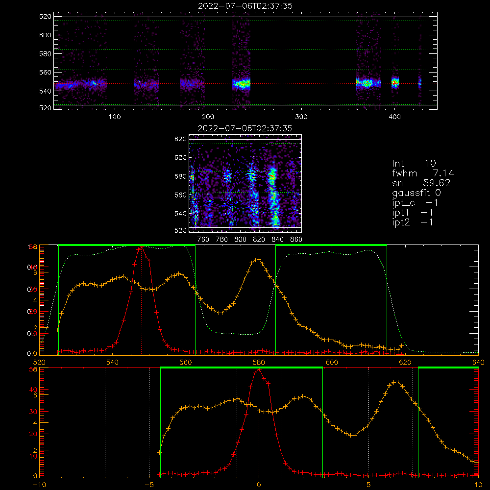Click x-axis label -10 of bottom plot
Viewport: 490px width, 490px height.
tap(39, 485)
